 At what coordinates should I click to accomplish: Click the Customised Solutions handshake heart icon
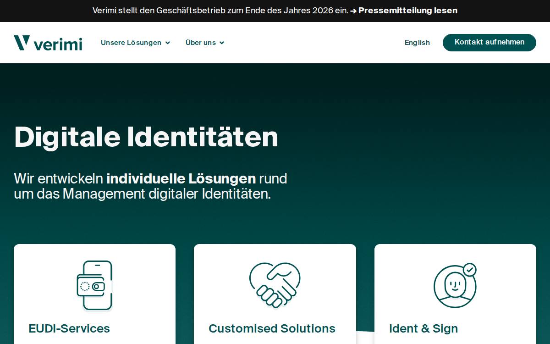(x=275, y=285)
